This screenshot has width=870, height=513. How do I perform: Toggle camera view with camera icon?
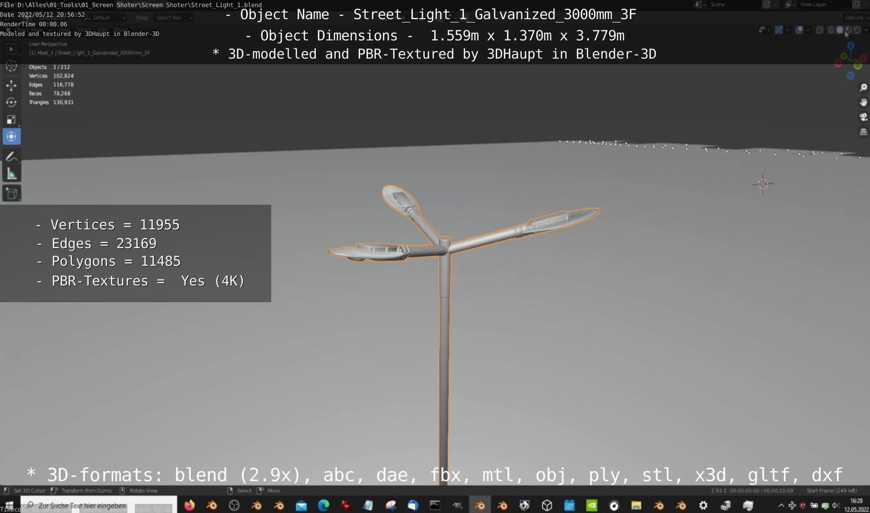click(863, 117)
